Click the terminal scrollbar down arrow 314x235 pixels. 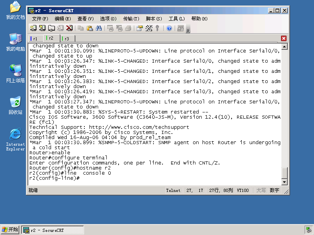[x=285, y=182]
